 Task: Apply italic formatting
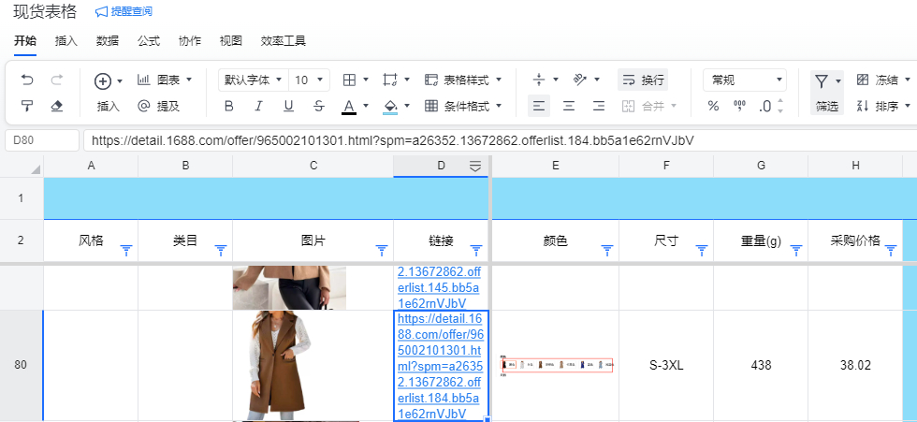[x=258, y=106]
